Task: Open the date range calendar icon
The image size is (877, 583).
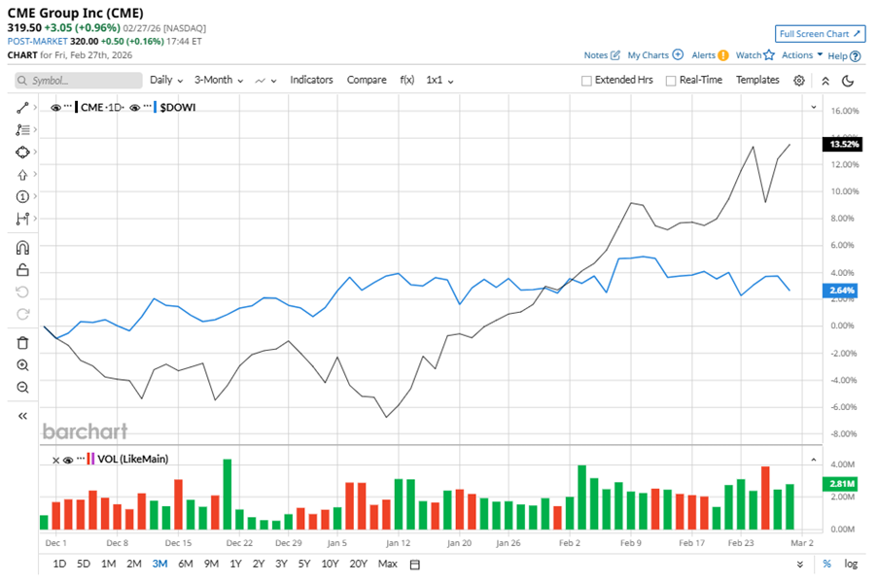Action: (414, 564)
